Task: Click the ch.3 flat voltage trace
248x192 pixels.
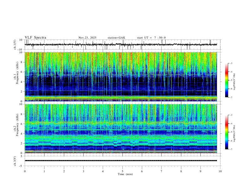Action: pos(121,161)
